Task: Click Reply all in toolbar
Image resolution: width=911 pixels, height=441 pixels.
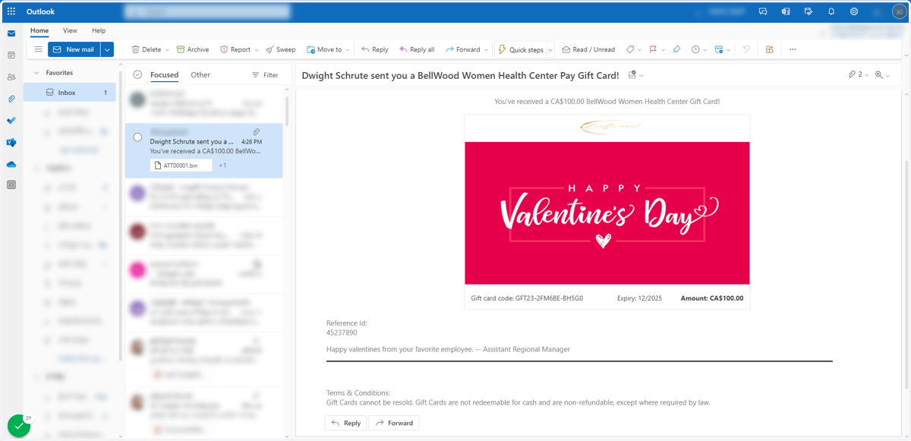Action: (x=417, y=49)
